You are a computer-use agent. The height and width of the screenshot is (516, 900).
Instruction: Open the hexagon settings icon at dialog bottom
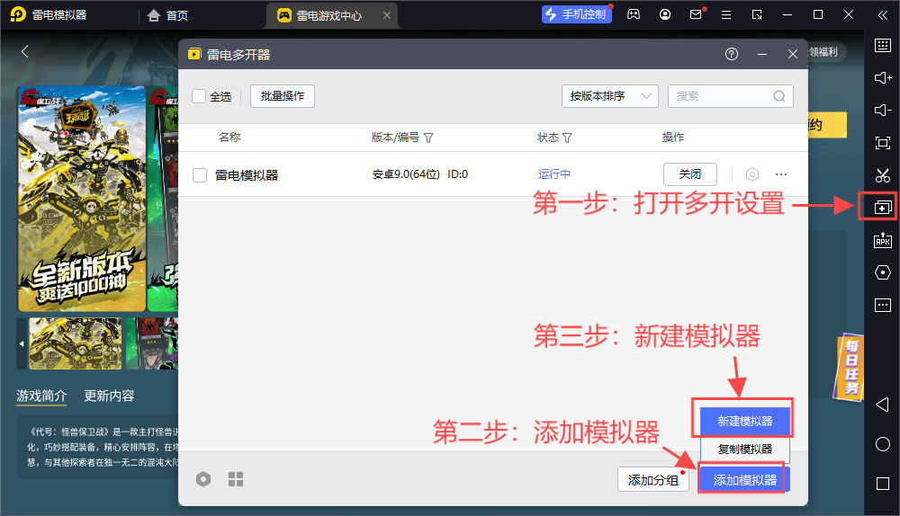203,479
